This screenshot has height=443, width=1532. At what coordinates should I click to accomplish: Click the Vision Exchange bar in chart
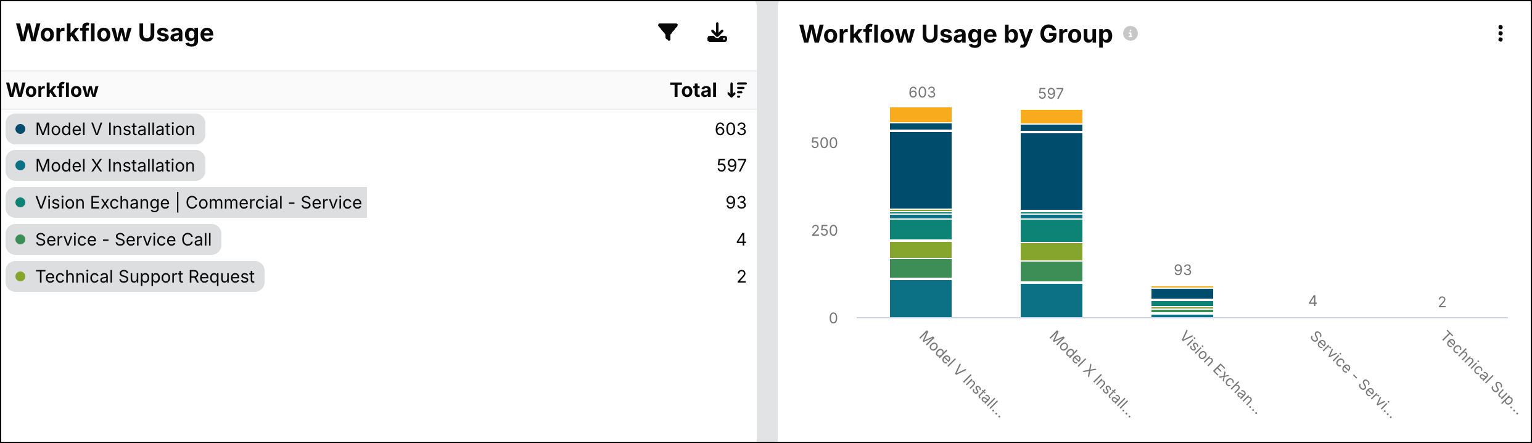pos(1182,302)
